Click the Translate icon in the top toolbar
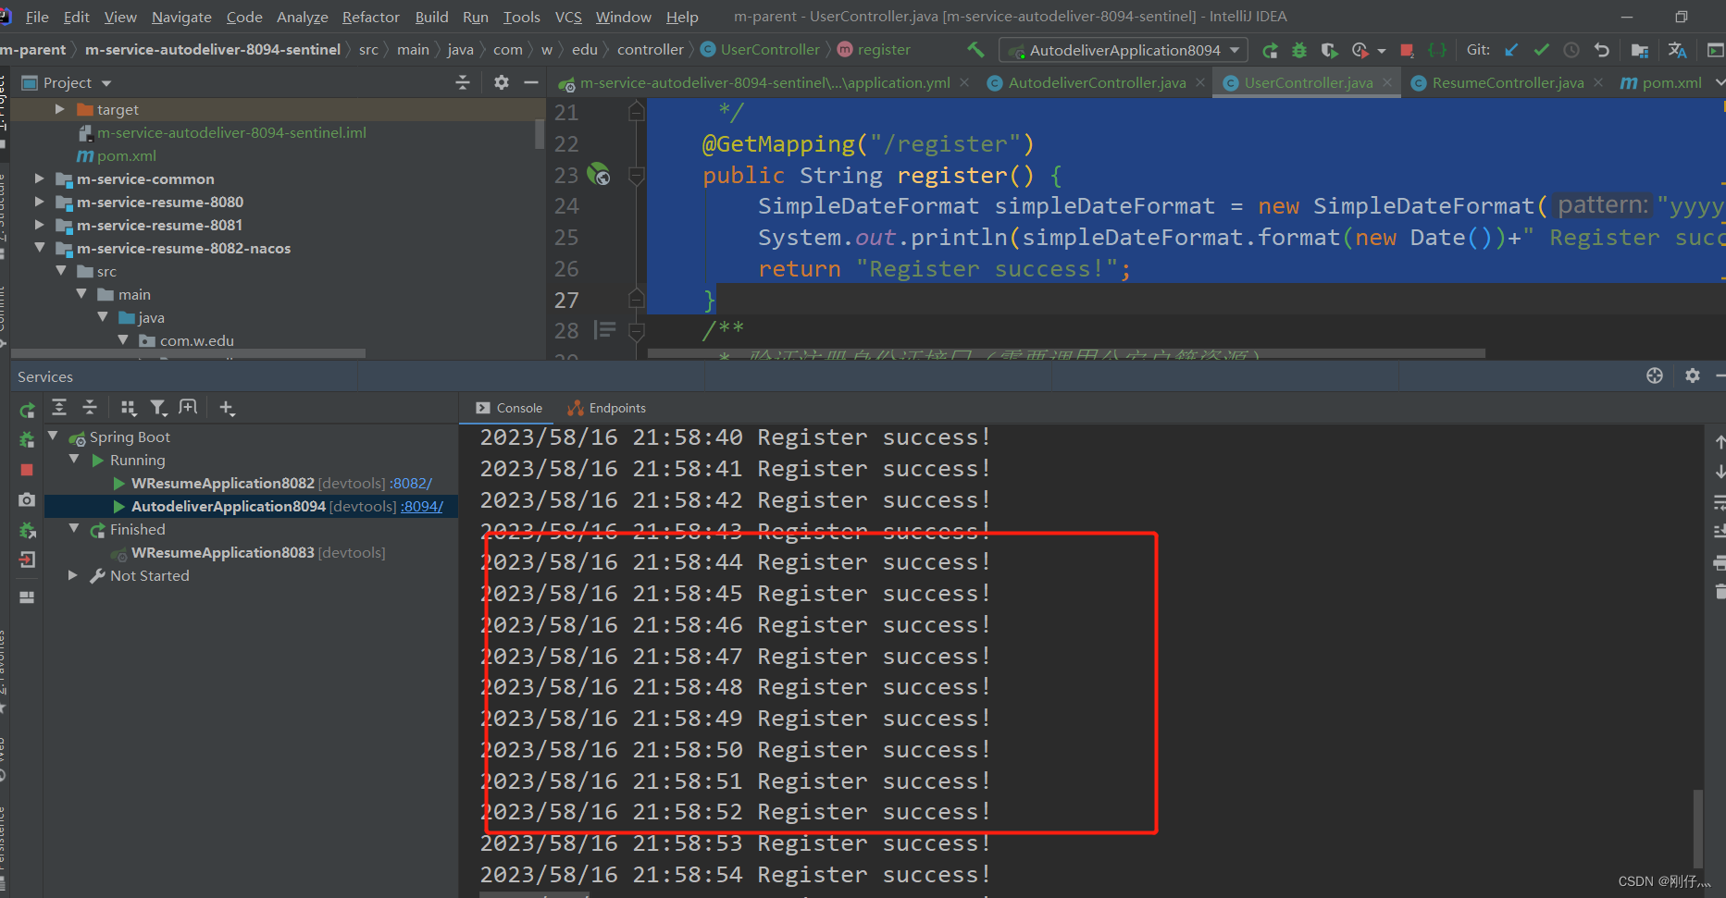The width and height of the screenshot is (1726, 898). tap(1677, 50)
